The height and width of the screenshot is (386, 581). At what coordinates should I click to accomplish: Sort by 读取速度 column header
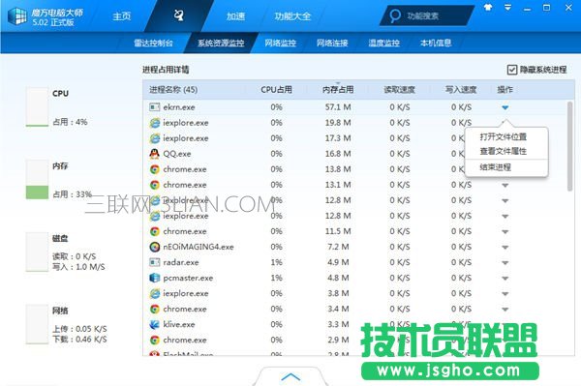coord(399,90)
